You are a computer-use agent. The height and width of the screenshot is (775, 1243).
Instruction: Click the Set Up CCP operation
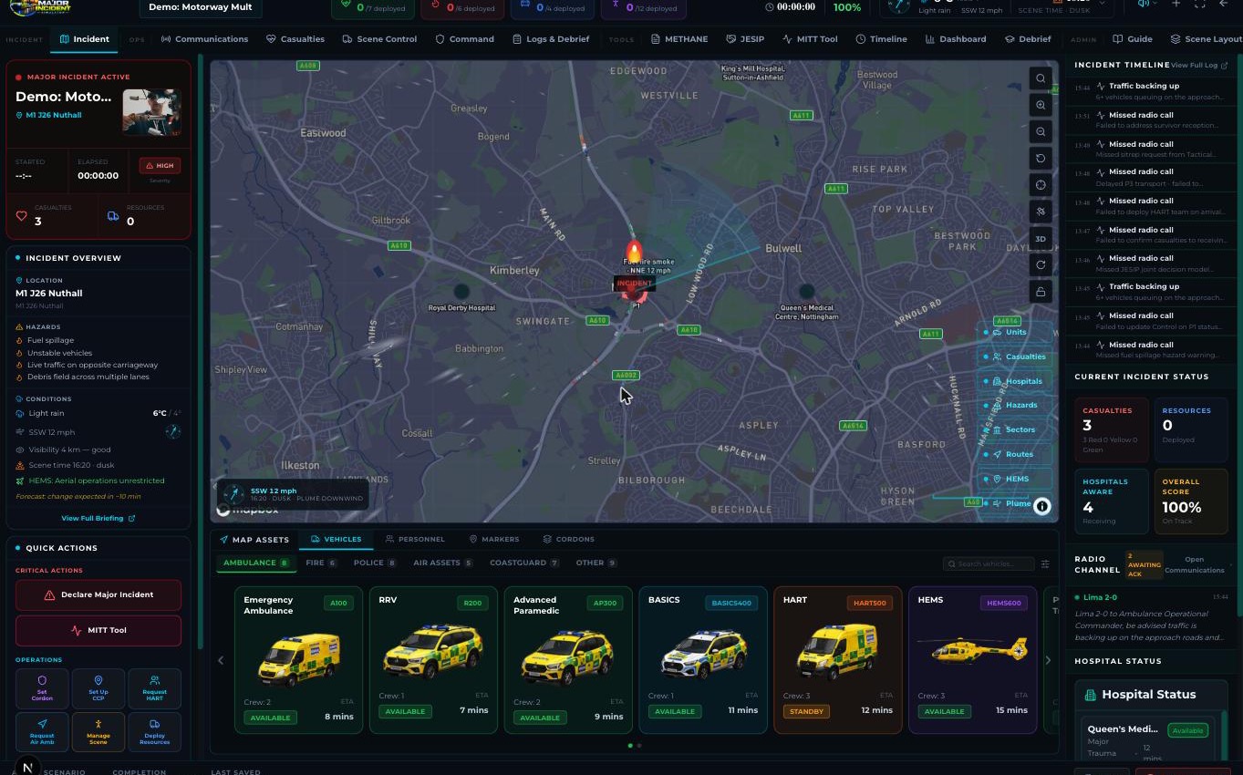click(98, 687)
